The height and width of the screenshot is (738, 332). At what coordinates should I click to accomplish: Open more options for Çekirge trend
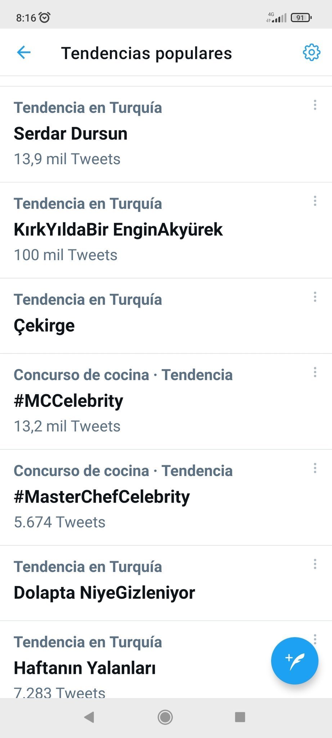tap(315, 297)
